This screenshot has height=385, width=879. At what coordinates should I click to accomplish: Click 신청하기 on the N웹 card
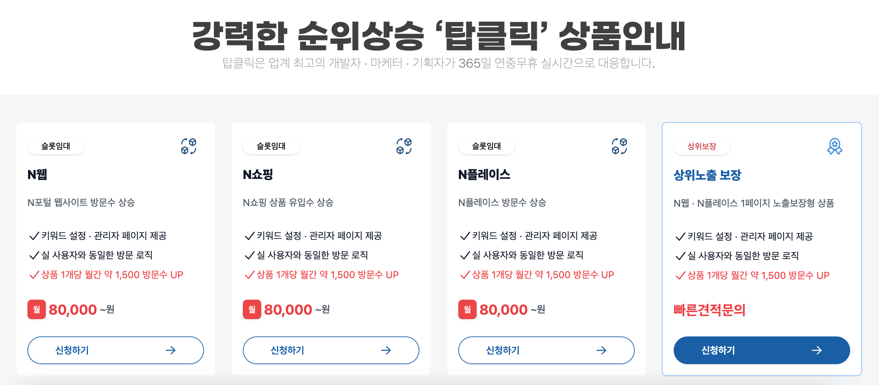116,351
